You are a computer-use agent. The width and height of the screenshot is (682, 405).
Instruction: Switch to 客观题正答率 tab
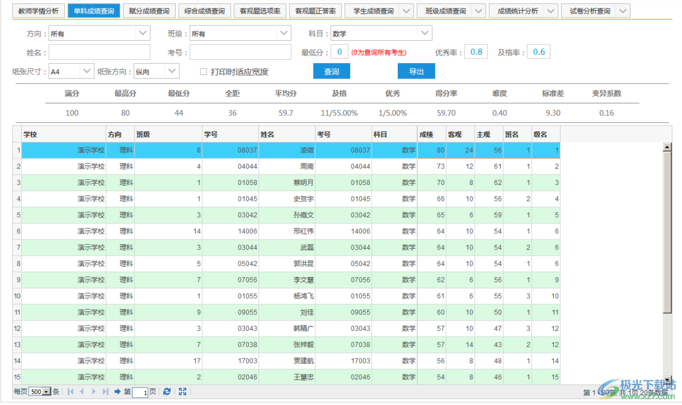point(315,11)
